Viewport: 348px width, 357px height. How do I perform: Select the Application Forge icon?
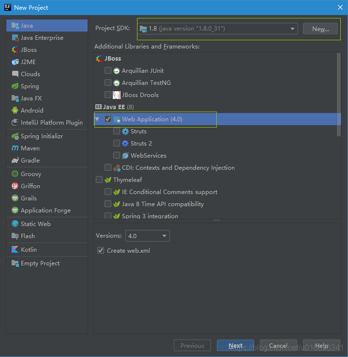15,210
